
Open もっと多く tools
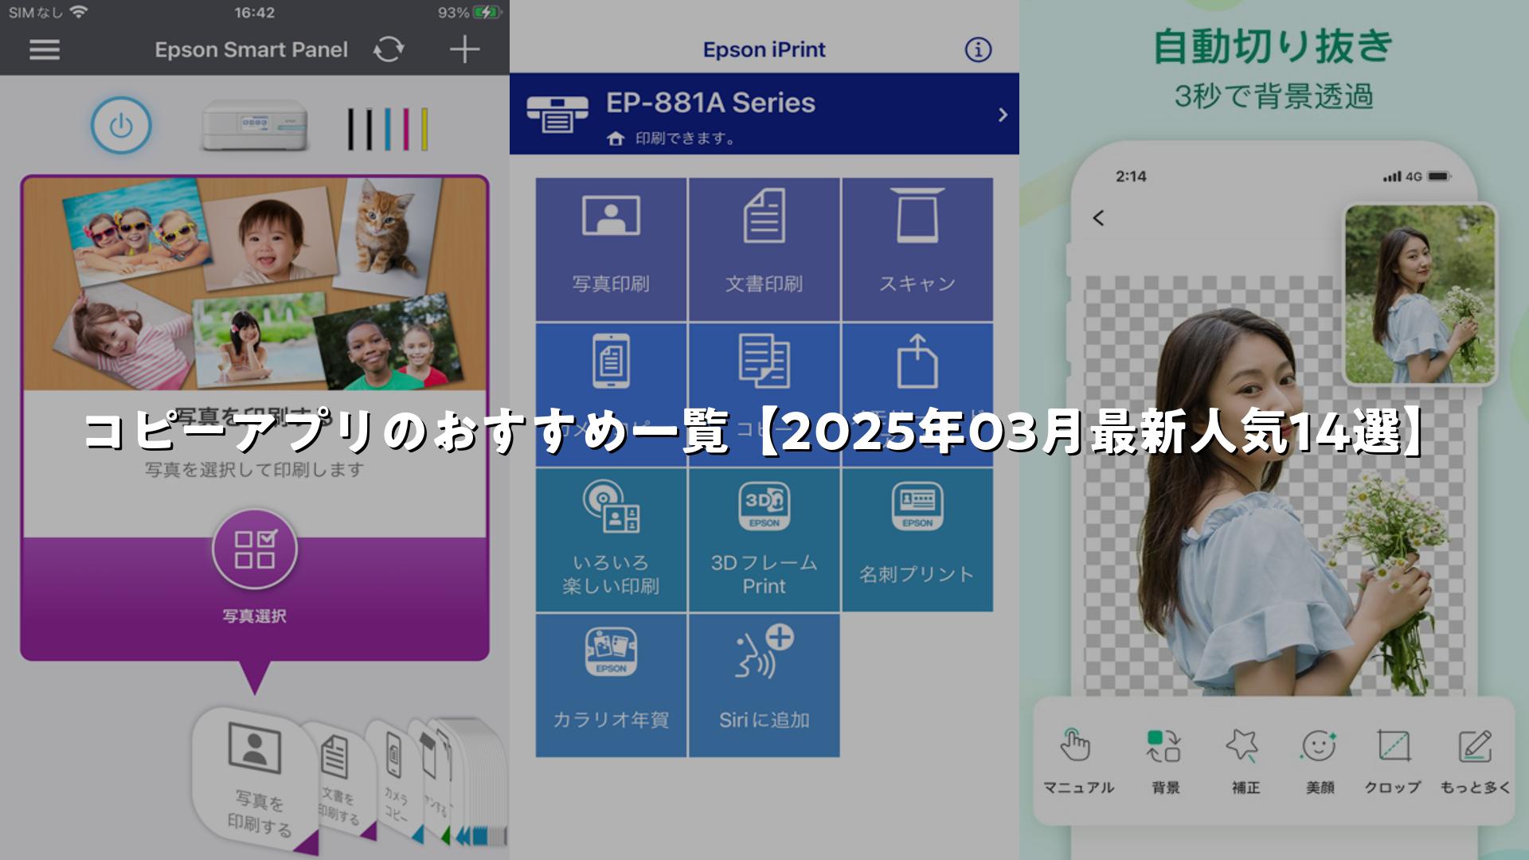click(1475, 760)
